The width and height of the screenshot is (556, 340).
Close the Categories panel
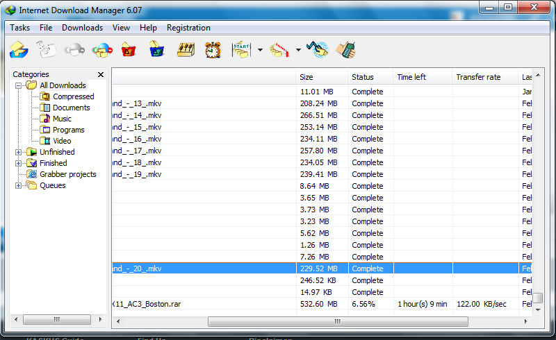coord(101,74)
